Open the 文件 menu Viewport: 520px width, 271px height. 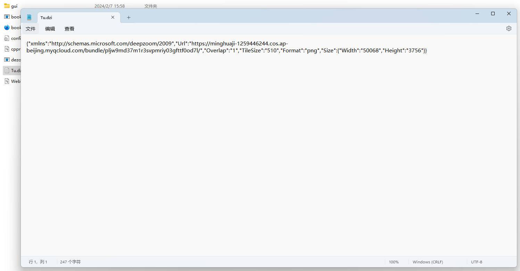(x=31, y=29)
